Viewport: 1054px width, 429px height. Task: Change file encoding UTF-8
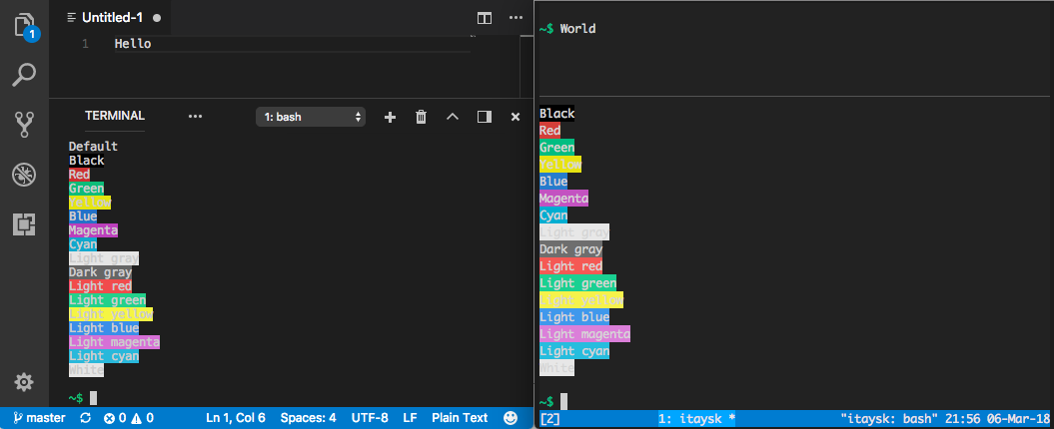tap(370, 418)
